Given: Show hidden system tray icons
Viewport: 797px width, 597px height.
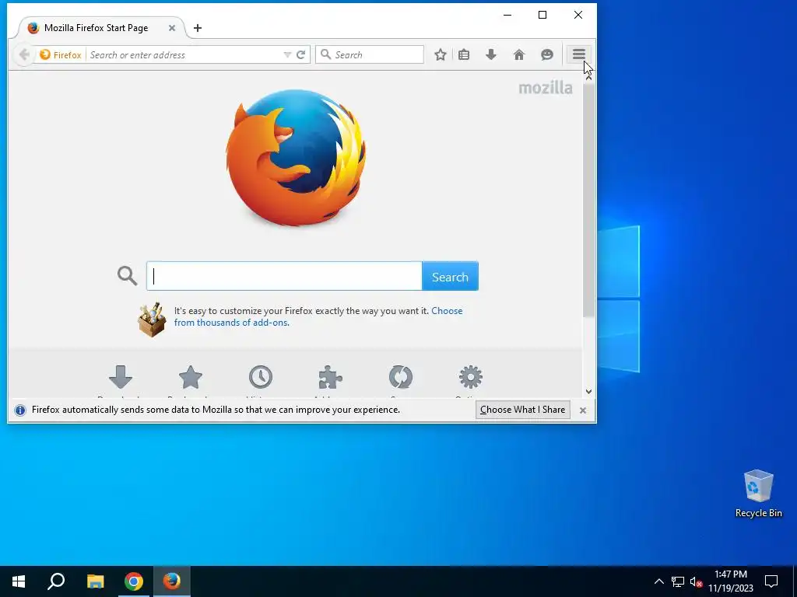Looking at the screenshot, I should (x=658, y=581).
